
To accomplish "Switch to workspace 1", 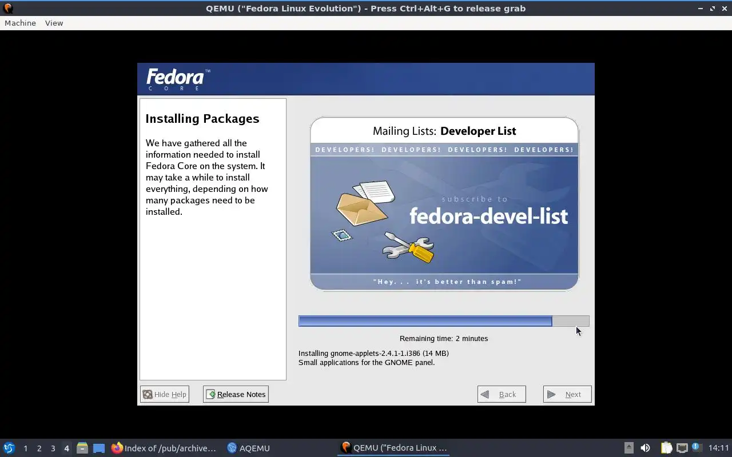I will [25, 448].
